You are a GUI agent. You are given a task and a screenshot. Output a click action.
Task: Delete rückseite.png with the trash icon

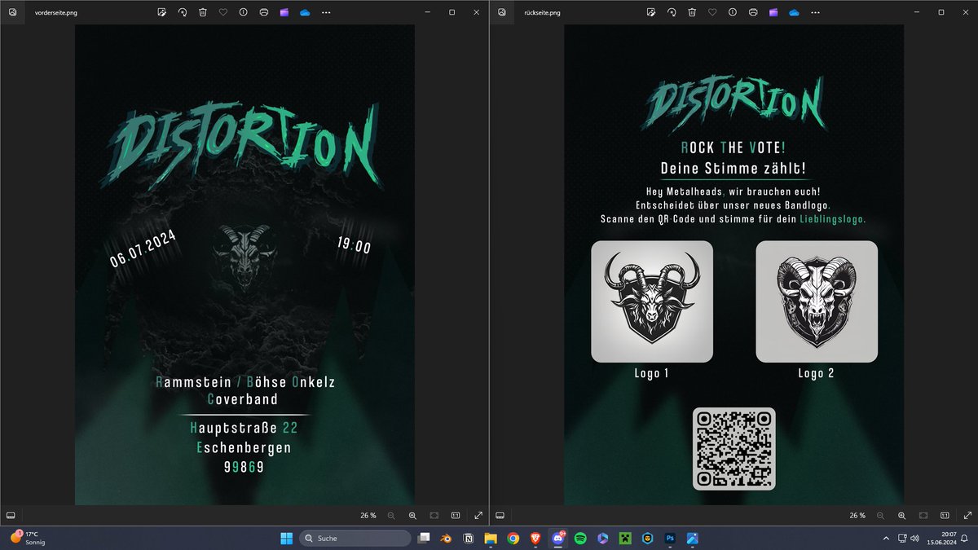[692, 13]
